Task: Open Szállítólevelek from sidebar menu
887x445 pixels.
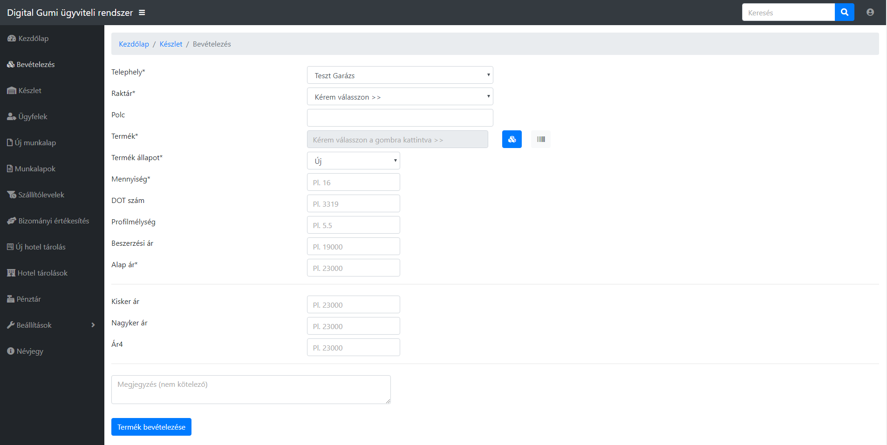Action: pyautogui.click(x=41, y=195)
